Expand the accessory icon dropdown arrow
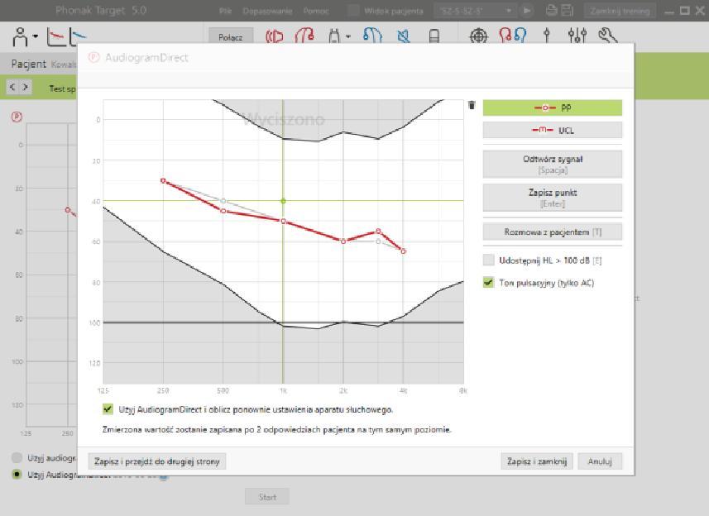 (x=348, y=36)
